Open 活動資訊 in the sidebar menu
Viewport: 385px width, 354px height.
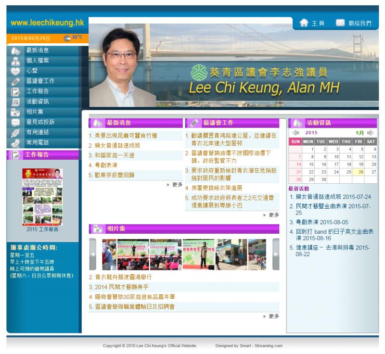[38, 101]
